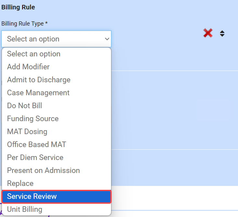Choose 'Case Management' in the dropdown list
Image resolution: width=238 pixels, height=217 pixels.
pos(38,93)
